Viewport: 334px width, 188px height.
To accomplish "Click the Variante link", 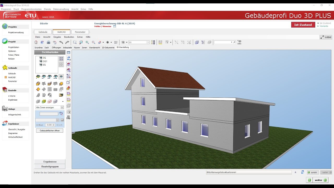I will tap(324, 26).
